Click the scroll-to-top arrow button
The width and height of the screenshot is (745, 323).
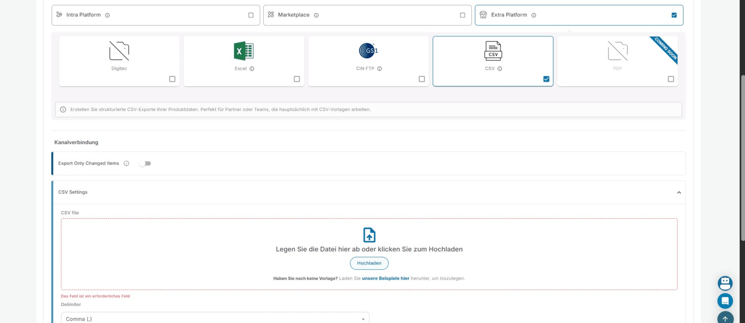pyautogui.click(x=725, y=318)
